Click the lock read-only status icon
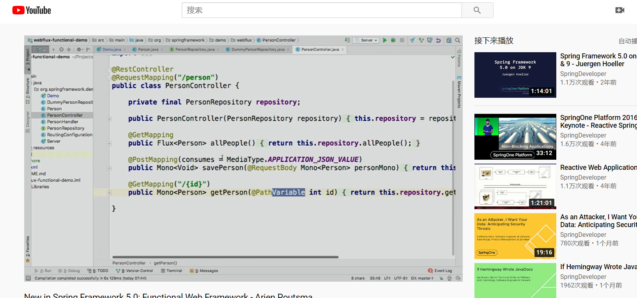This screenshot has width=637, height=298. pos(441,278)
